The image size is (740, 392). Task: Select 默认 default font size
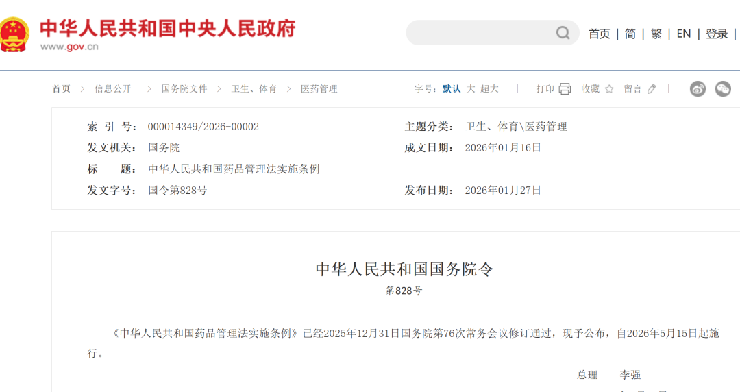point(452,89)
